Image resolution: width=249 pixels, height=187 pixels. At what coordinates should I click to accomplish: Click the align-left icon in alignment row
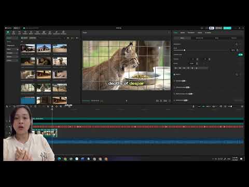[x=176, y=68]
